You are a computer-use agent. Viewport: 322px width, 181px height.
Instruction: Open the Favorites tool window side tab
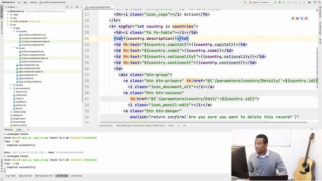(2, 165)
